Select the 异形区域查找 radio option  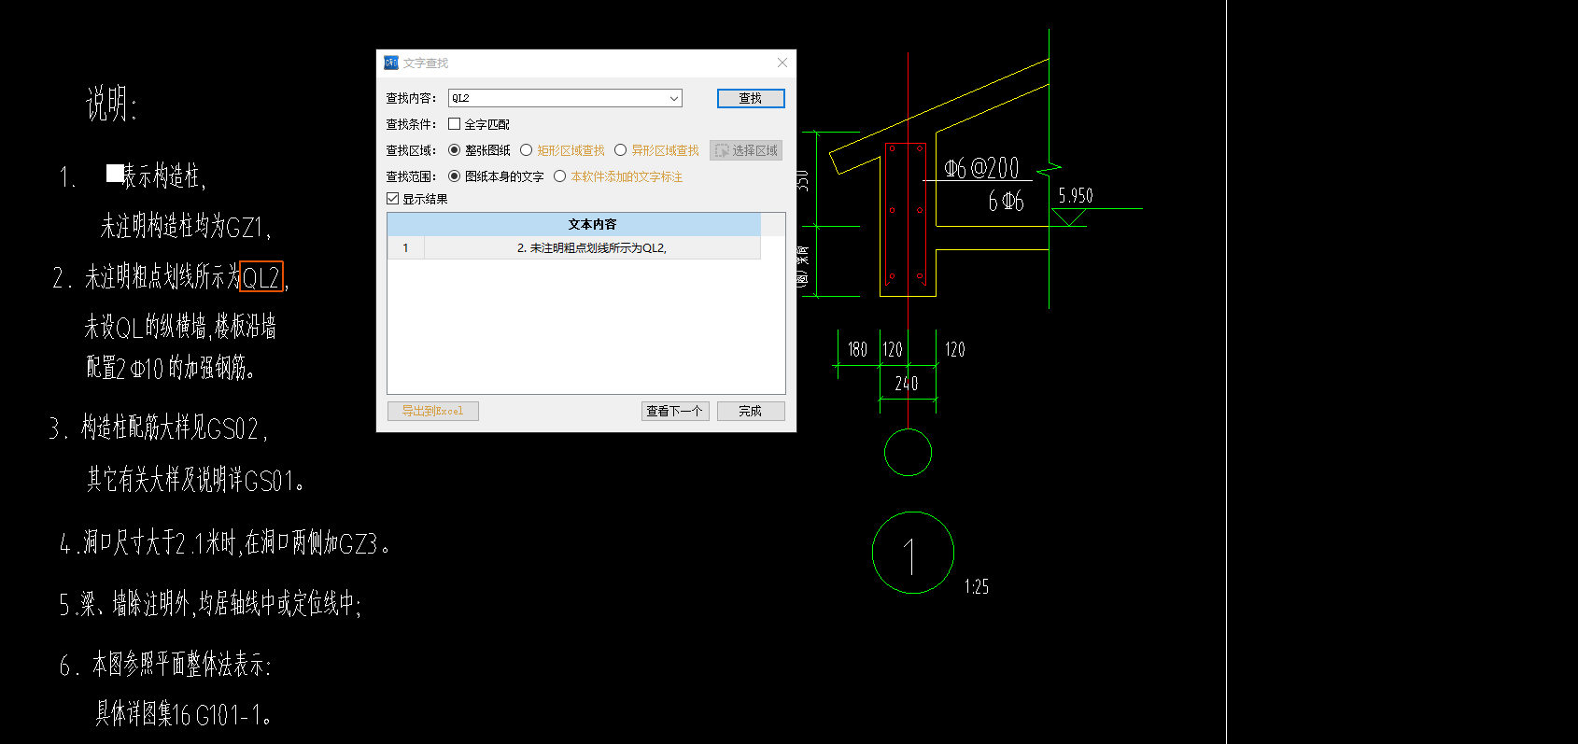[621, 150]
